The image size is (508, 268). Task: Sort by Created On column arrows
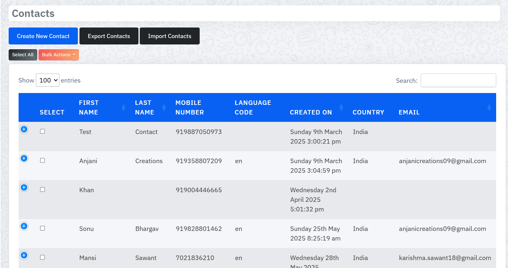coord(341,107)
